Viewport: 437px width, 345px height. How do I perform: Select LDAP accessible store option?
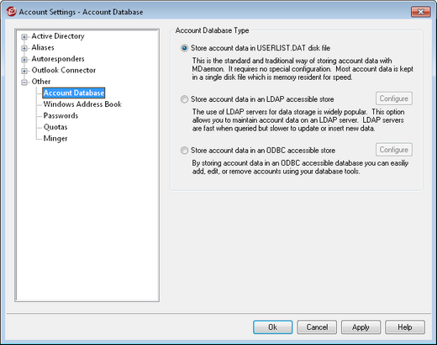point(184,99)
